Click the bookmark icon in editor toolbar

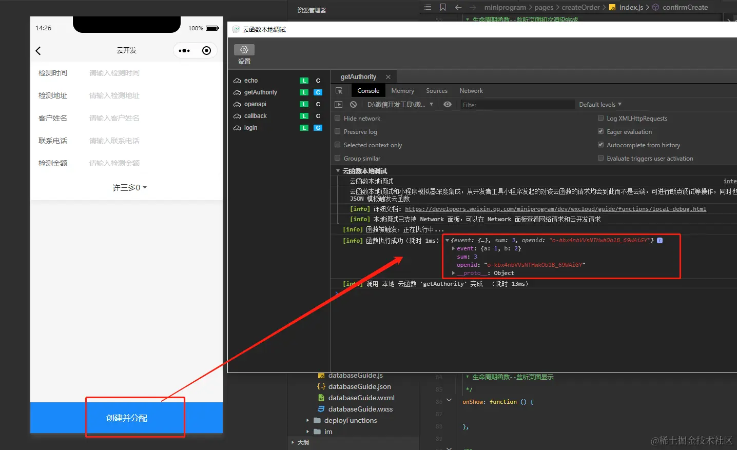[x=443, y=7]
